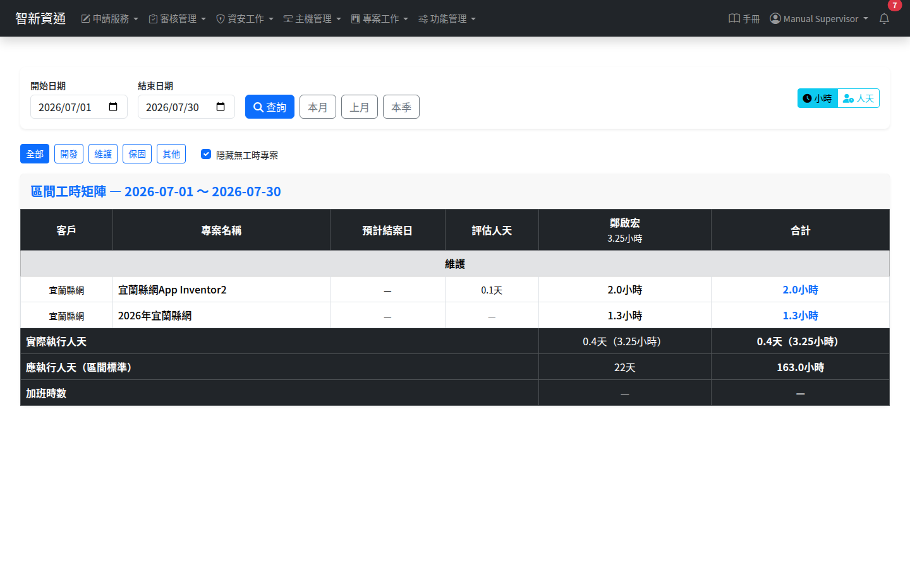910x568 pixels.
Task: Open the start date calendar picker icon
Action: coord(113,107)
